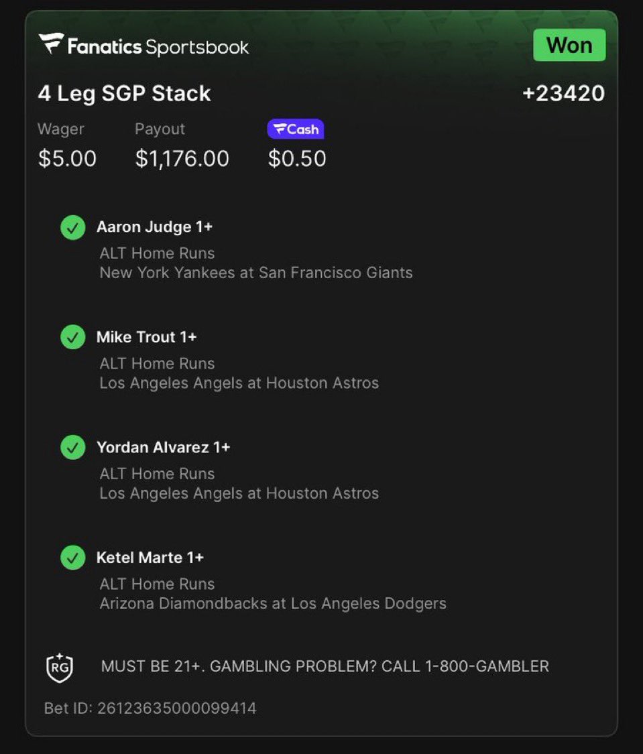Click the Fanatics Sportsbook logo
The width and height of the screenshot is (643, 754).
coord(143,46)
